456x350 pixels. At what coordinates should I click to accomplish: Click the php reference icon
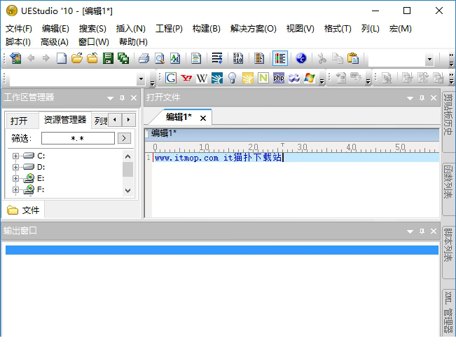point(279,78)
